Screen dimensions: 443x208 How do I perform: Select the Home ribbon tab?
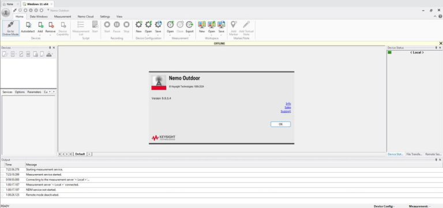(x=20, y=17)
